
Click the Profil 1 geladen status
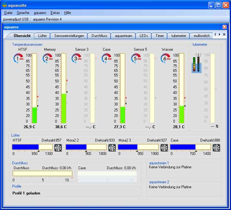tap(26, 193)
